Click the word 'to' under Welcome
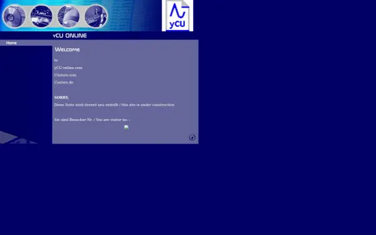 click(56, 60)
